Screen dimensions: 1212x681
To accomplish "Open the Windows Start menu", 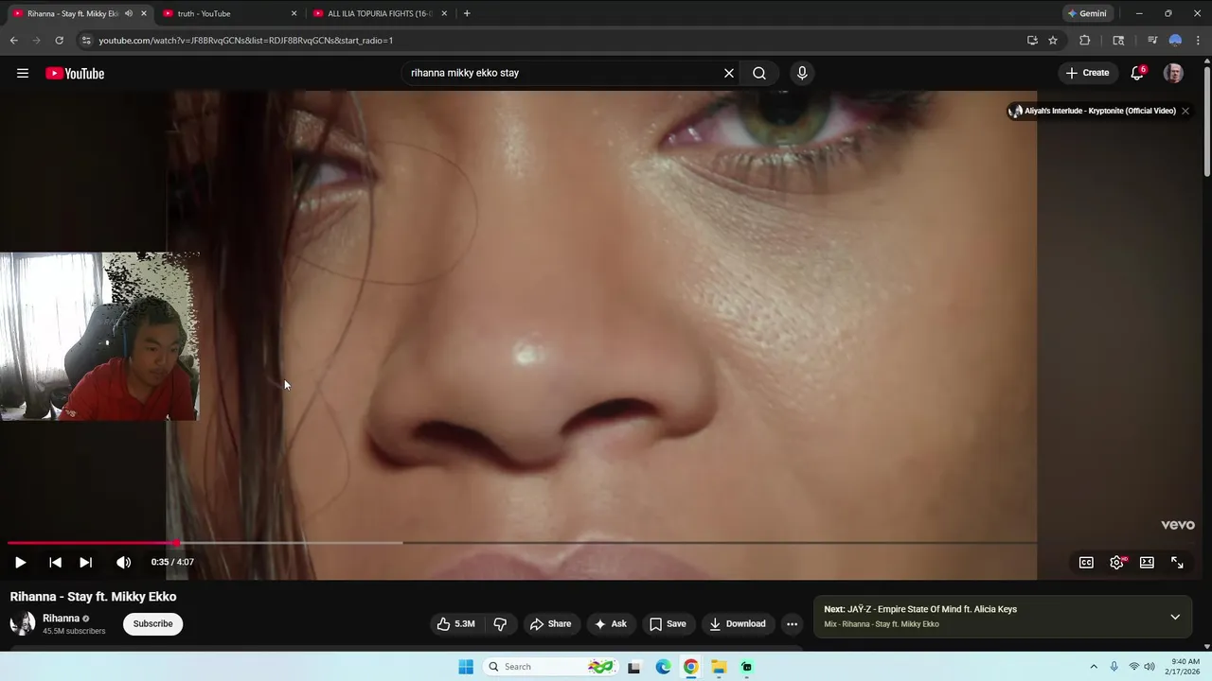I will 466,667.
